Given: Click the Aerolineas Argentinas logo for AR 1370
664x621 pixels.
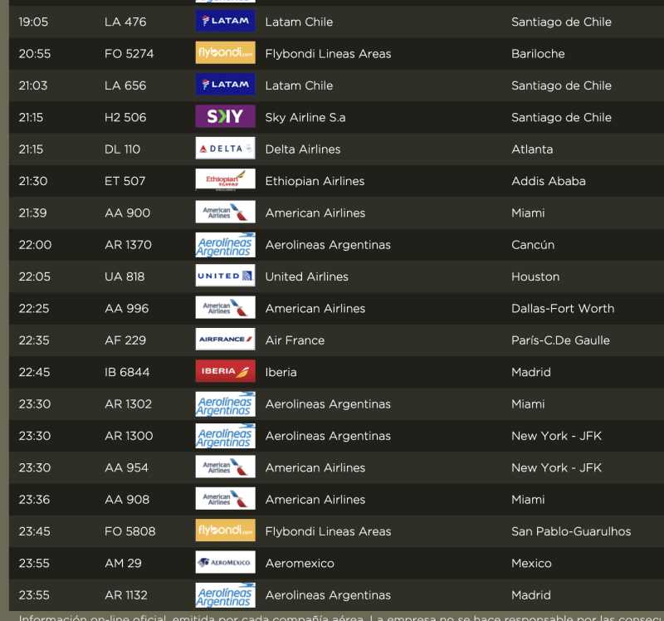Looking at the screenshot, I should coord(225,244).
